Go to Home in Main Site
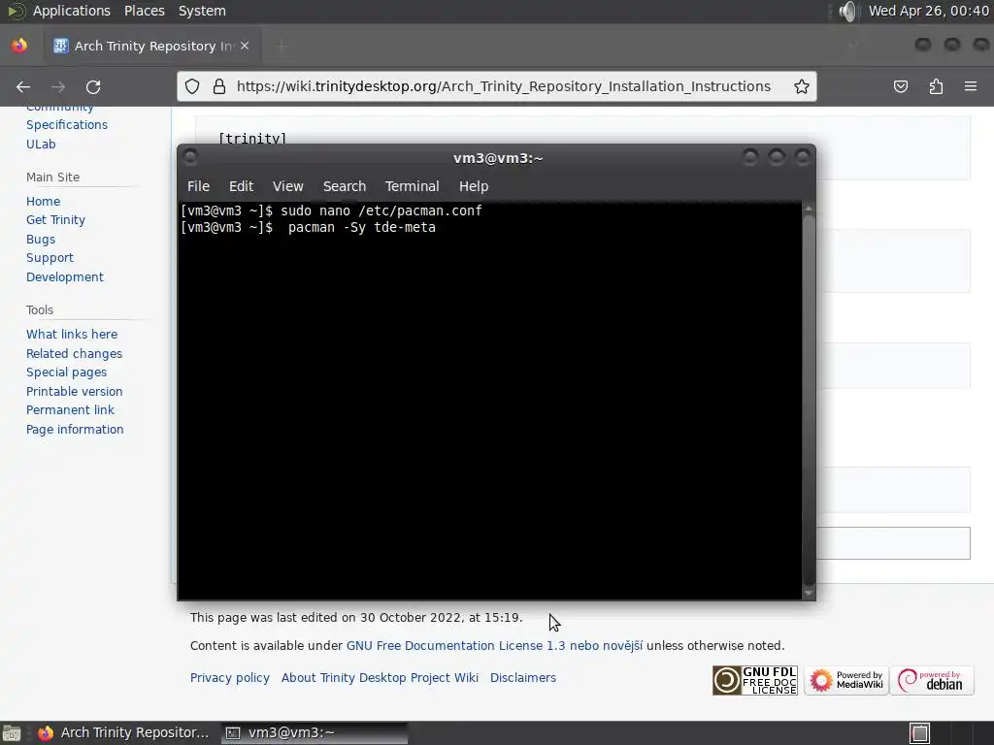The height and width of the screenshot is (745, 994). 43,202
